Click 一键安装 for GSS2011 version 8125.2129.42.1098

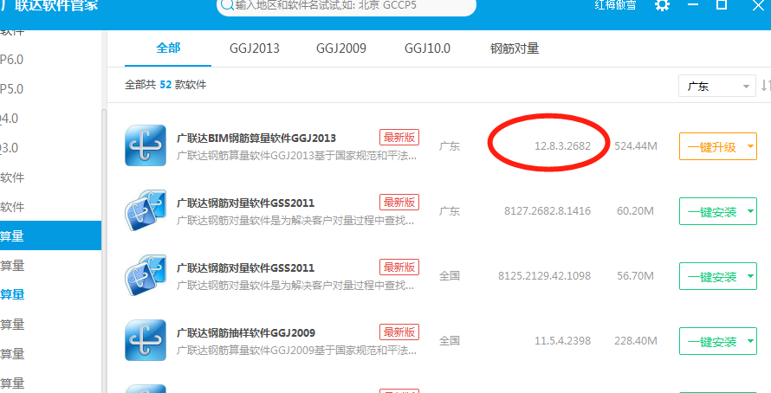tap(711, 276)
